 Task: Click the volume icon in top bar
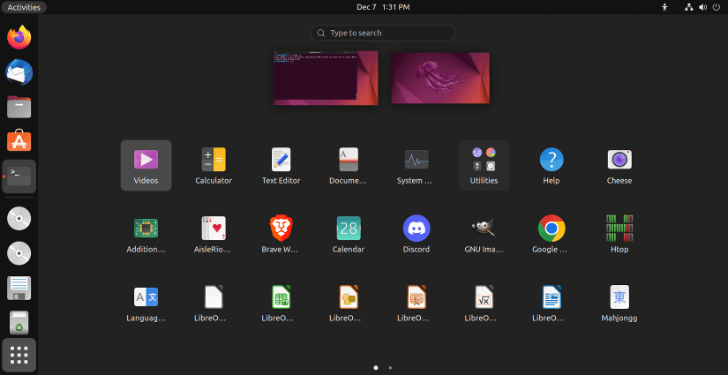tap(702, 7)
